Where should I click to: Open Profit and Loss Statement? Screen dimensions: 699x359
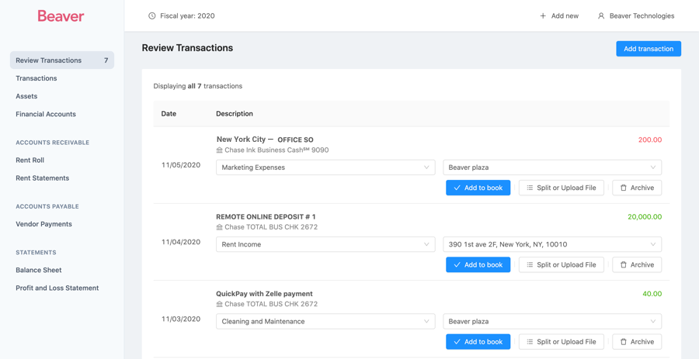click(x=57, y=288)
